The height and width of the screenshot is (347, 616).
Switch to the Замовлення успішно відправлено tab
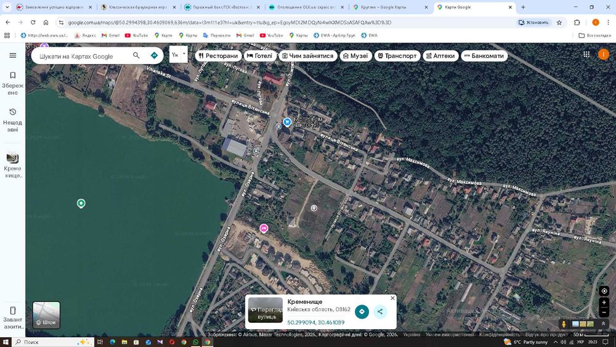[54, 7]
